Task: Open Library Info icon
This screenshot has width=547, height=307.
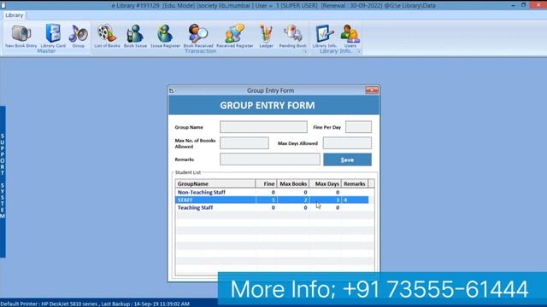Action: click(324, 36)
